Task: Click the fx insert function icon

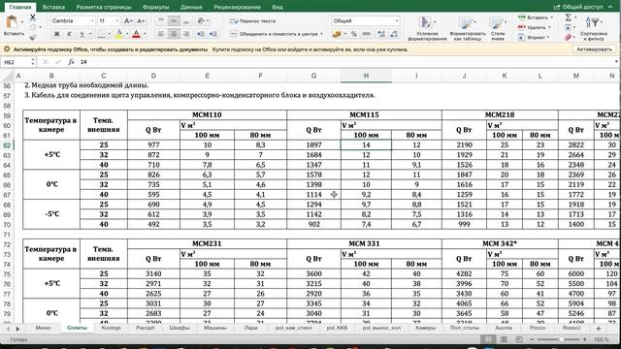Action: (x=71, y=62)
